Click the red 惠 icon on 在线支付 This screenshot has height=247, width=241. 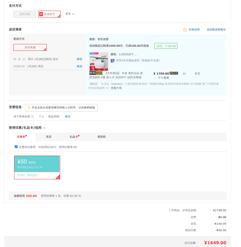(41, 14)
